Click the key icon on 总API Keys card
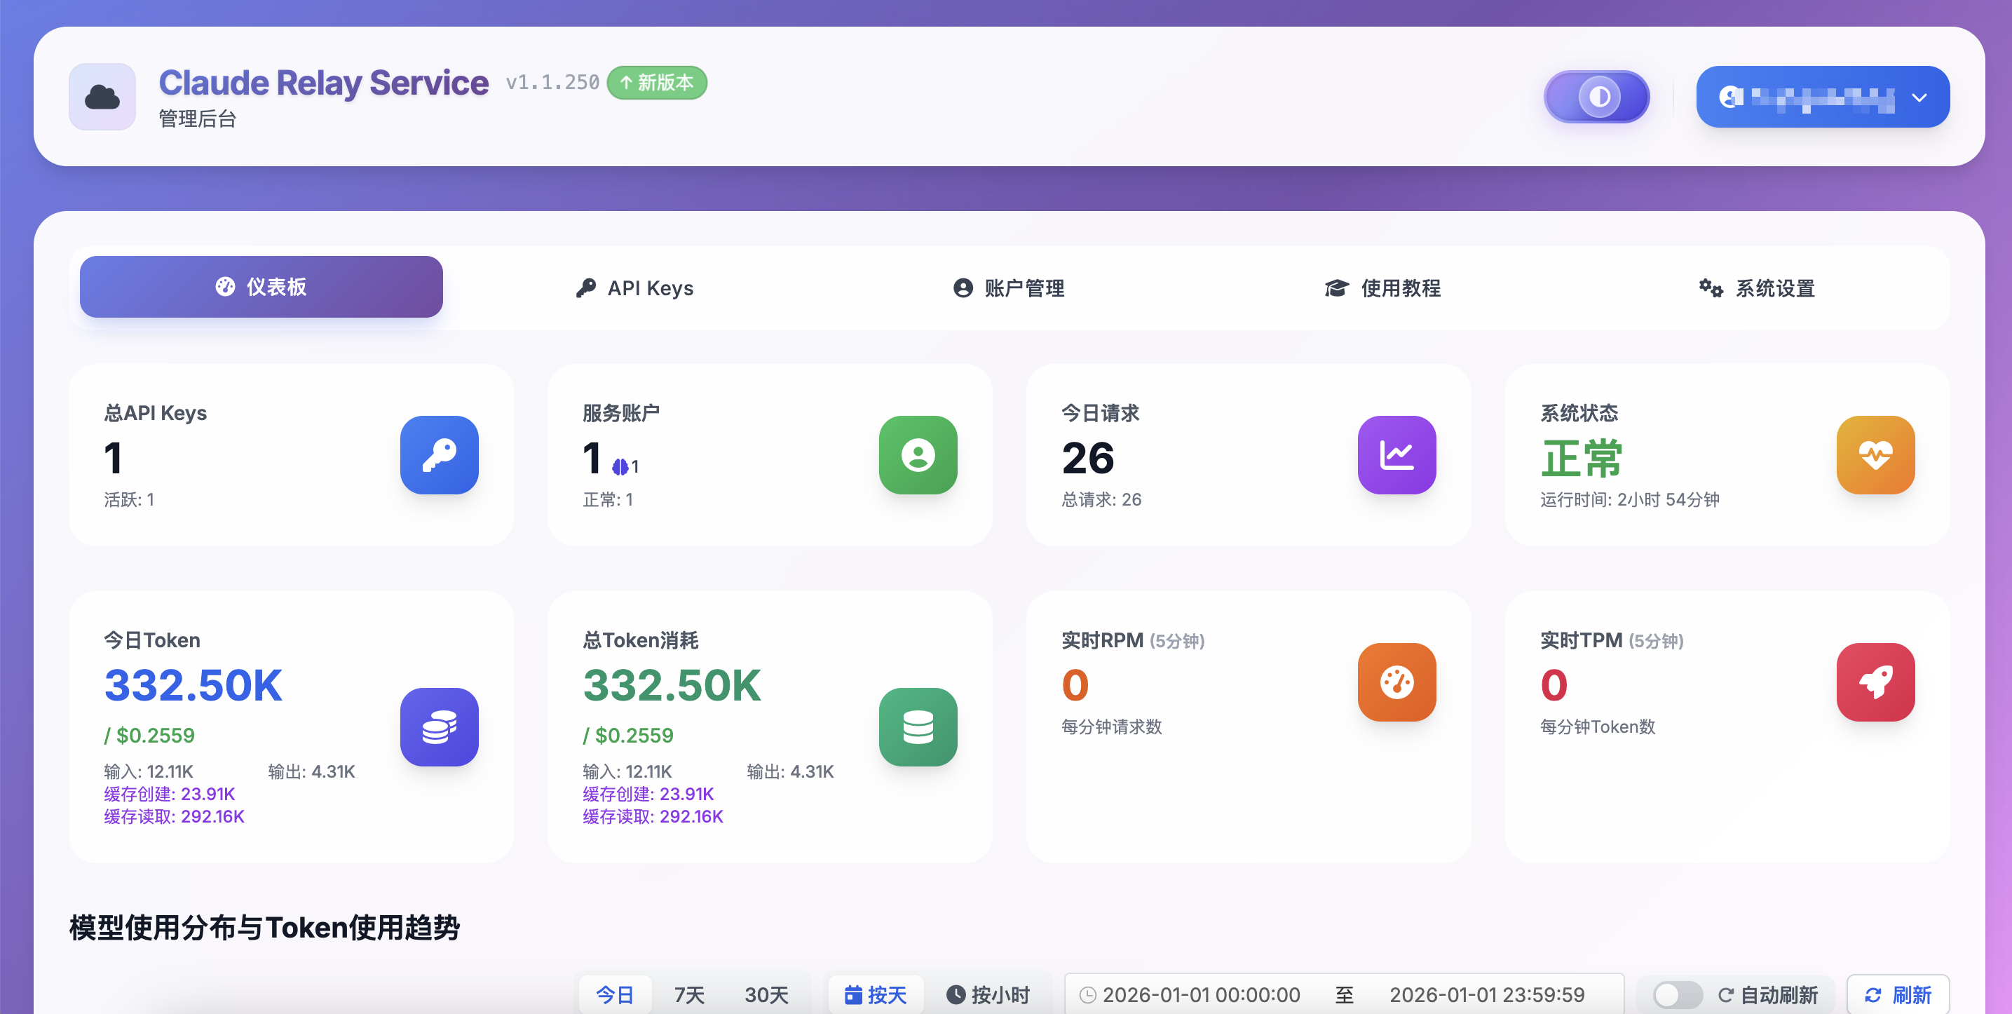 tap(439, 455)
